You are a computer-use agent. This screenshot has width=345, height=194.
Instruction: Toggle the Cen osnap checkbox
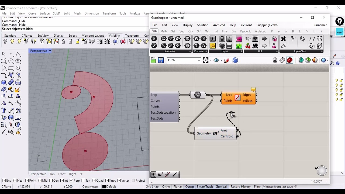[x=51, y=181]
